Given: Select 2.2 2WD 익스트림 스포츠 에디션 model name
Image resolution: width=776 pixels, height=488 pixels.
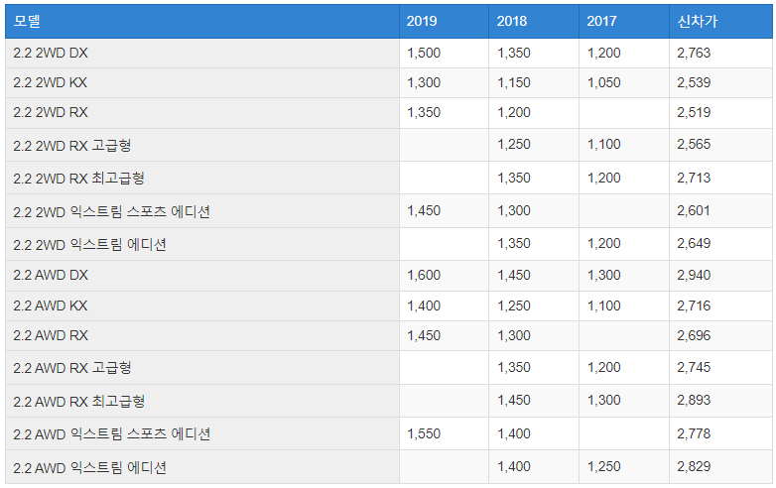Looking at the screenshot, I should pos(111,211).
